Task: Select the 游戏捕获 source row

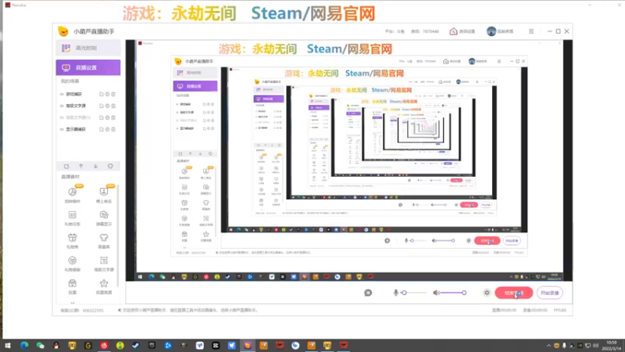Action: click(x=88, y=94)
